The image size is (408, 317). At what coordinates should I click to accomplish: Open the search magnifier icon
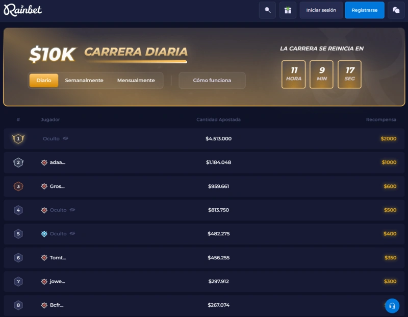click(267, 10)
